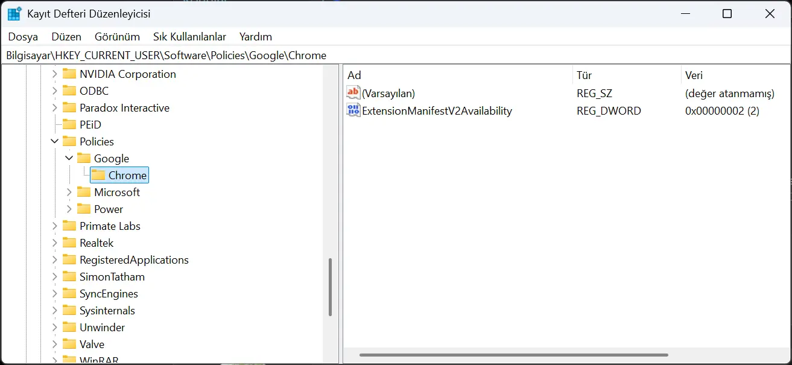The image size is (792, 365).
Task: Open the Sık Kullanılanlar menu
Action: 189,37
